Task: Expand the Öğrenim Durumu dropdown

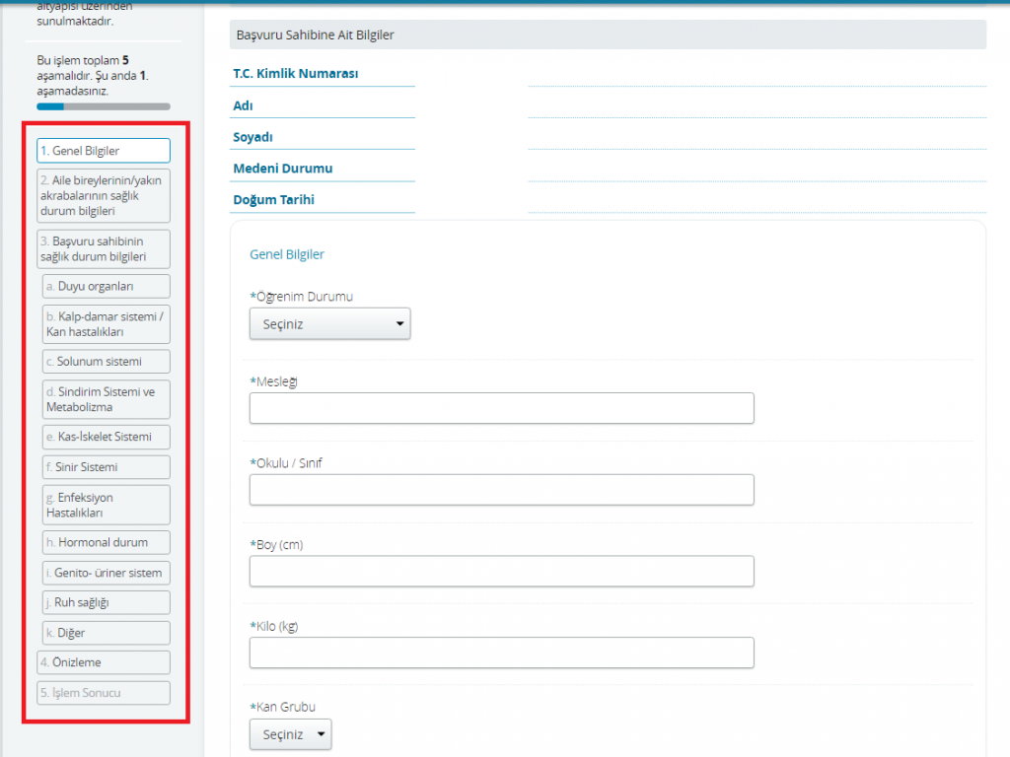Action: click(329, 324)
